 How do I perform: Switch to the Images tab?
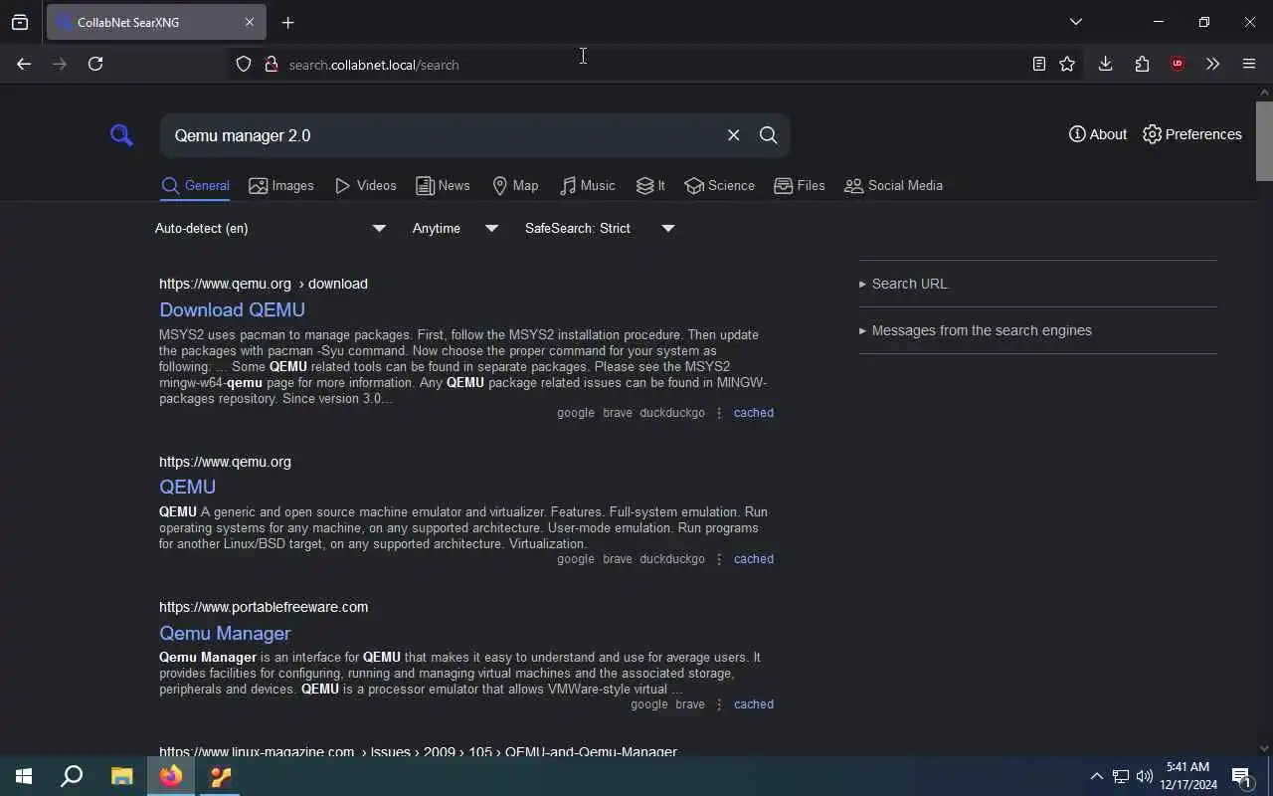click(281, 185)
